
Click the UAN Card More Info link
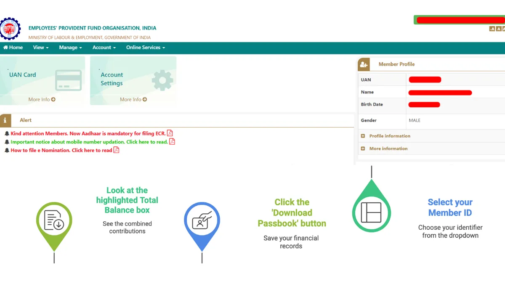[x=42, y=100]
